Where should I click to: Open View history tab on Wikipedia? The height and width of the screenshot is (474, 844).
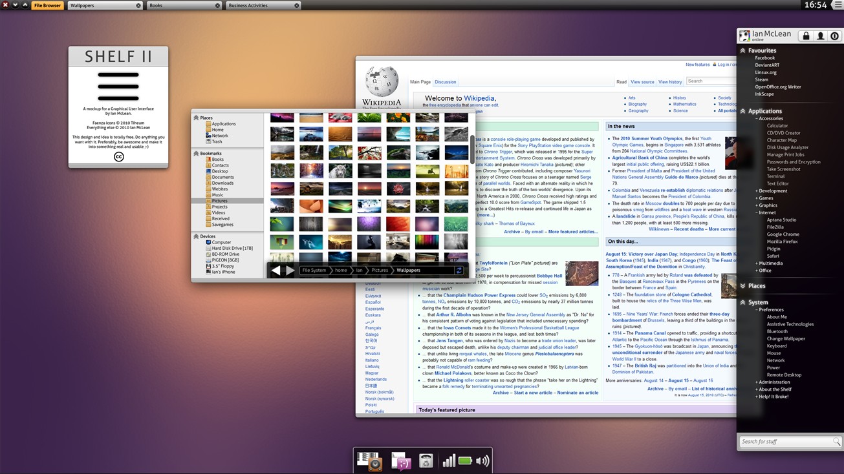(x=670, y=82)
